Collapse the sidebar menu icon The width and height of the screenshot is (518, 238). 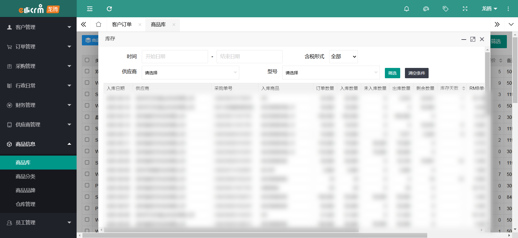click(90, 9)
